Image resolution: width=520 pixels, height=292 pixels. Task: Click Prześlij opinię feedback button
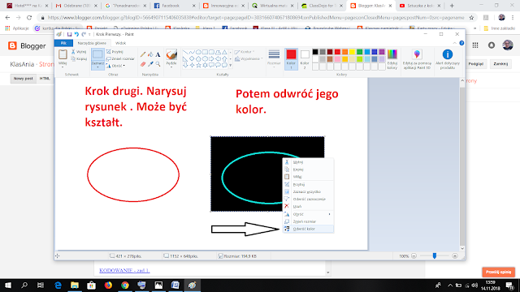[x=498, y=272]
